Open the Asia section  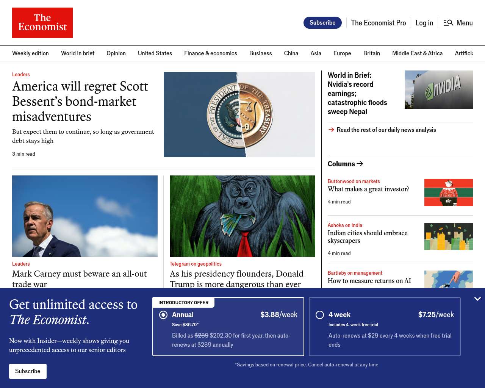click(x=316, y=53)
